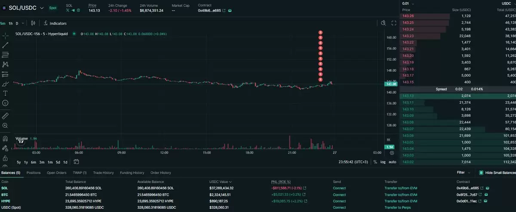Select the crosshair cursor tool
Viewport: 516px width, 212px height.
(x=5, y=35)
